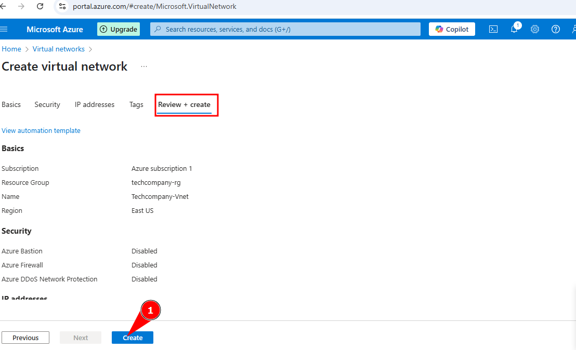Click the Upgrade button
This screenshot has width=576, height=350.
(119, 30)
